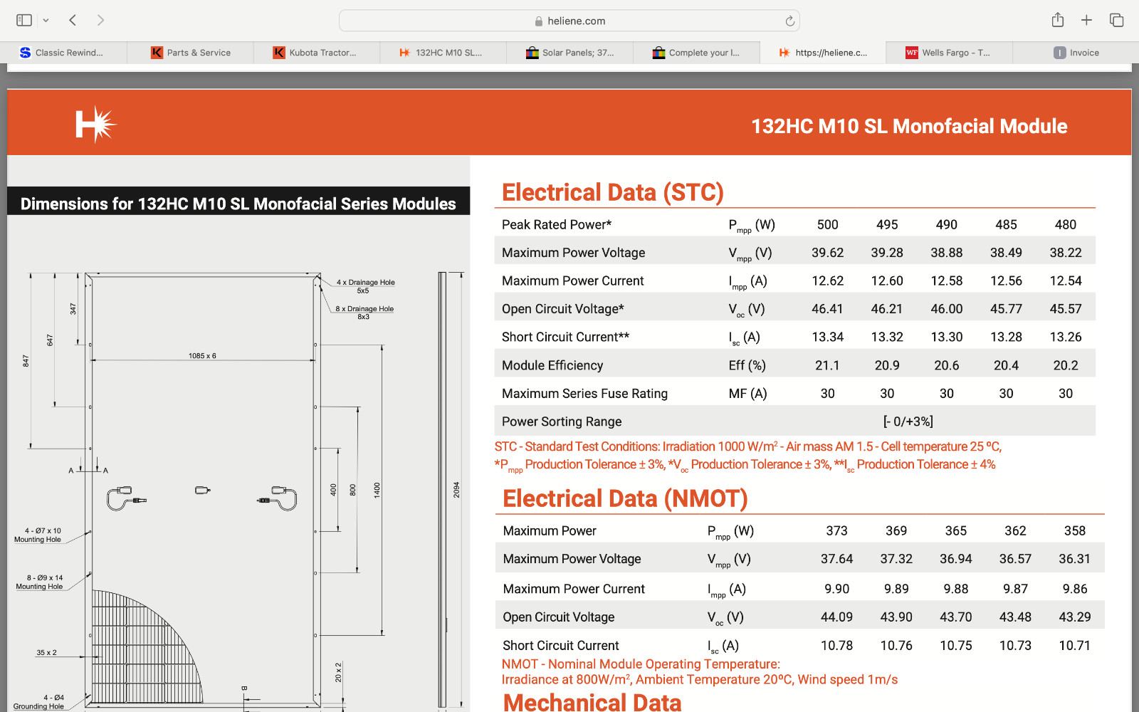Click the 44.09 NMOT open circuit voltage
Screen dimensions: 1139x712
(x=836, y=617)
